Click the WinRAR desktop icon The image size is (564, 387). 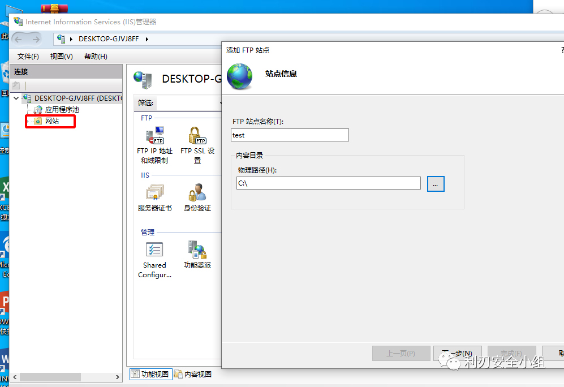tap(54, 8)
